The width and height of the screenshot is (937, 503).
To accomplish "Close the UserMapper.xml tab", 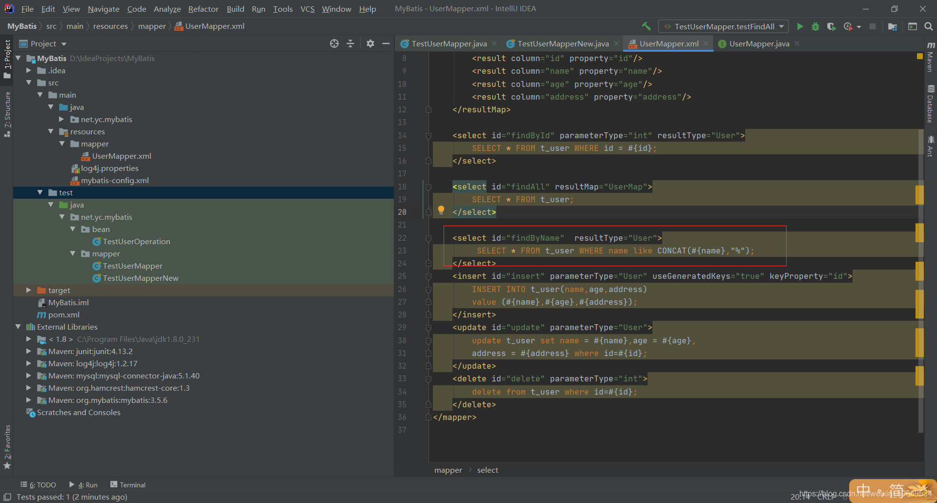I will tap(706, 43).
